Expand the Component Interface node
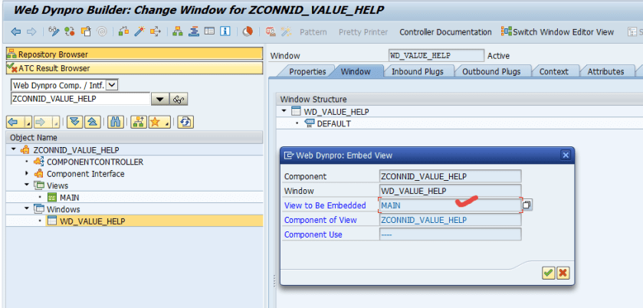The image size is (643, 308). tap(27, 173)
